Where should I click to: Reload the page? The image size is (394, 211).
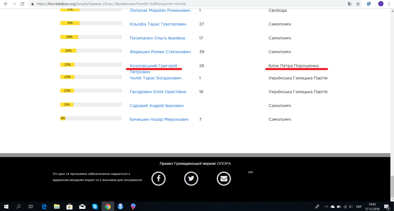(x=22, y=4)
